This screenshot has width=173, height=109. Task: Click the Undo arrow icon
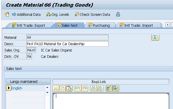click(x=78, y=88)
